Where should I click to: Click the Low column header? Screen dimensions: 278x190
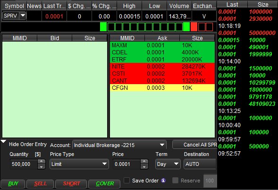[154, 6]
